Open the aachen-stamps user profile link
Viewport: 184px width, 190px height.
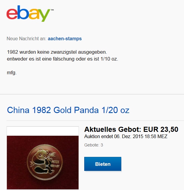point(65,39)
